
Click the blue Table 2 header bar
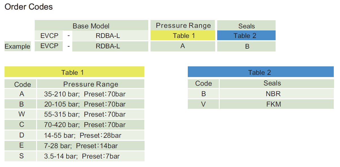pos(260,72)
